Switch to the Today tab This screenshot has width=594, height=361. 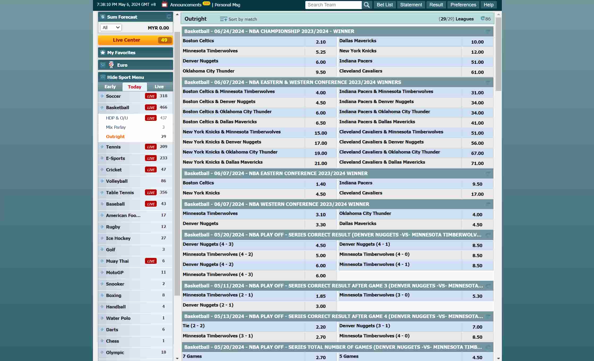tap(134, 87)
